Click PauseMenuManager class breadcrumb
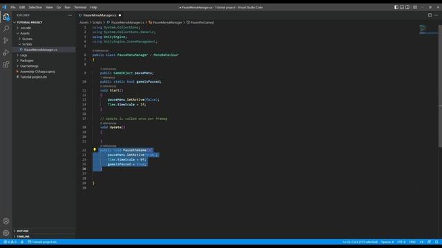This screenshot has width=442, height=248. pyautogui.click(x=166, y=23)
